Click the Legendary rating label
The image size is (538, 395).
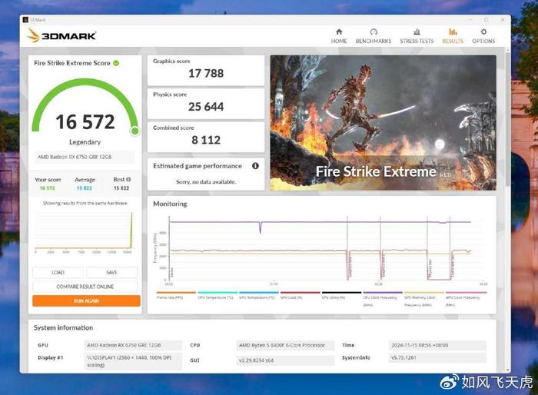(x=85, y=142)
